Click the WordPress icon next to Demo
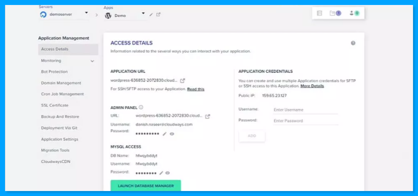This screenshot has width=418, height=196. (x=108, y=15)
